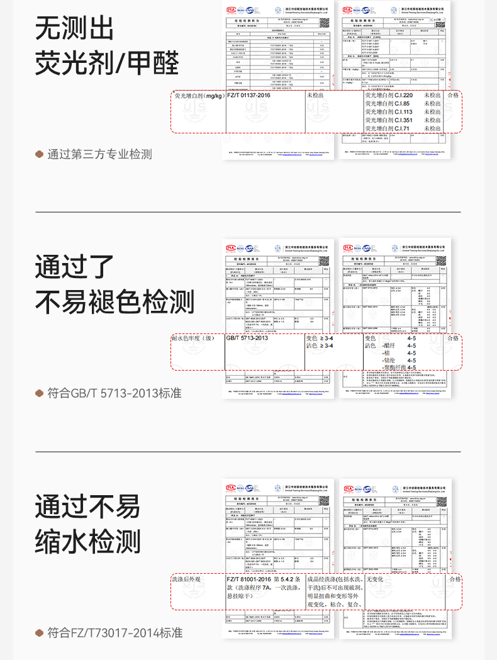The image size is (497, 660).
Task: Click the standard cell FZ/T 01137-2016
Action: point(248,96)
